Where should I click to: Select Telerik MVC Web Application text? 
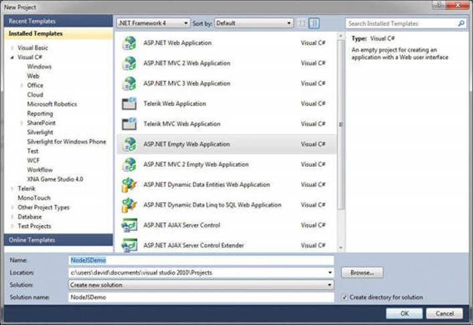[x=182, y=123]
